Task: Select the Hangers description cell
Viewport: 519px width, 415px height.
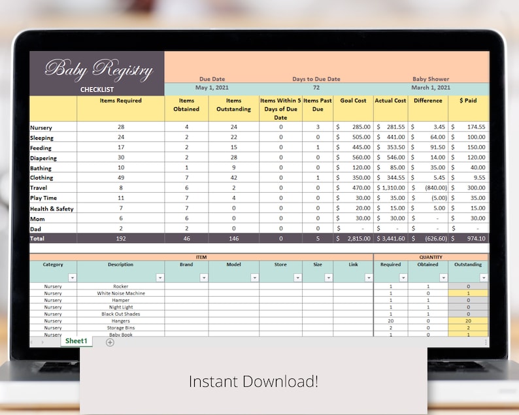Action: click(121, 321)
